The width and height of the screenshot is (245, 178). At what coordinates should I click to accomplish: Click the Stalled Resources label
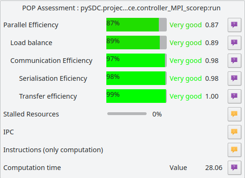(31, 114)
